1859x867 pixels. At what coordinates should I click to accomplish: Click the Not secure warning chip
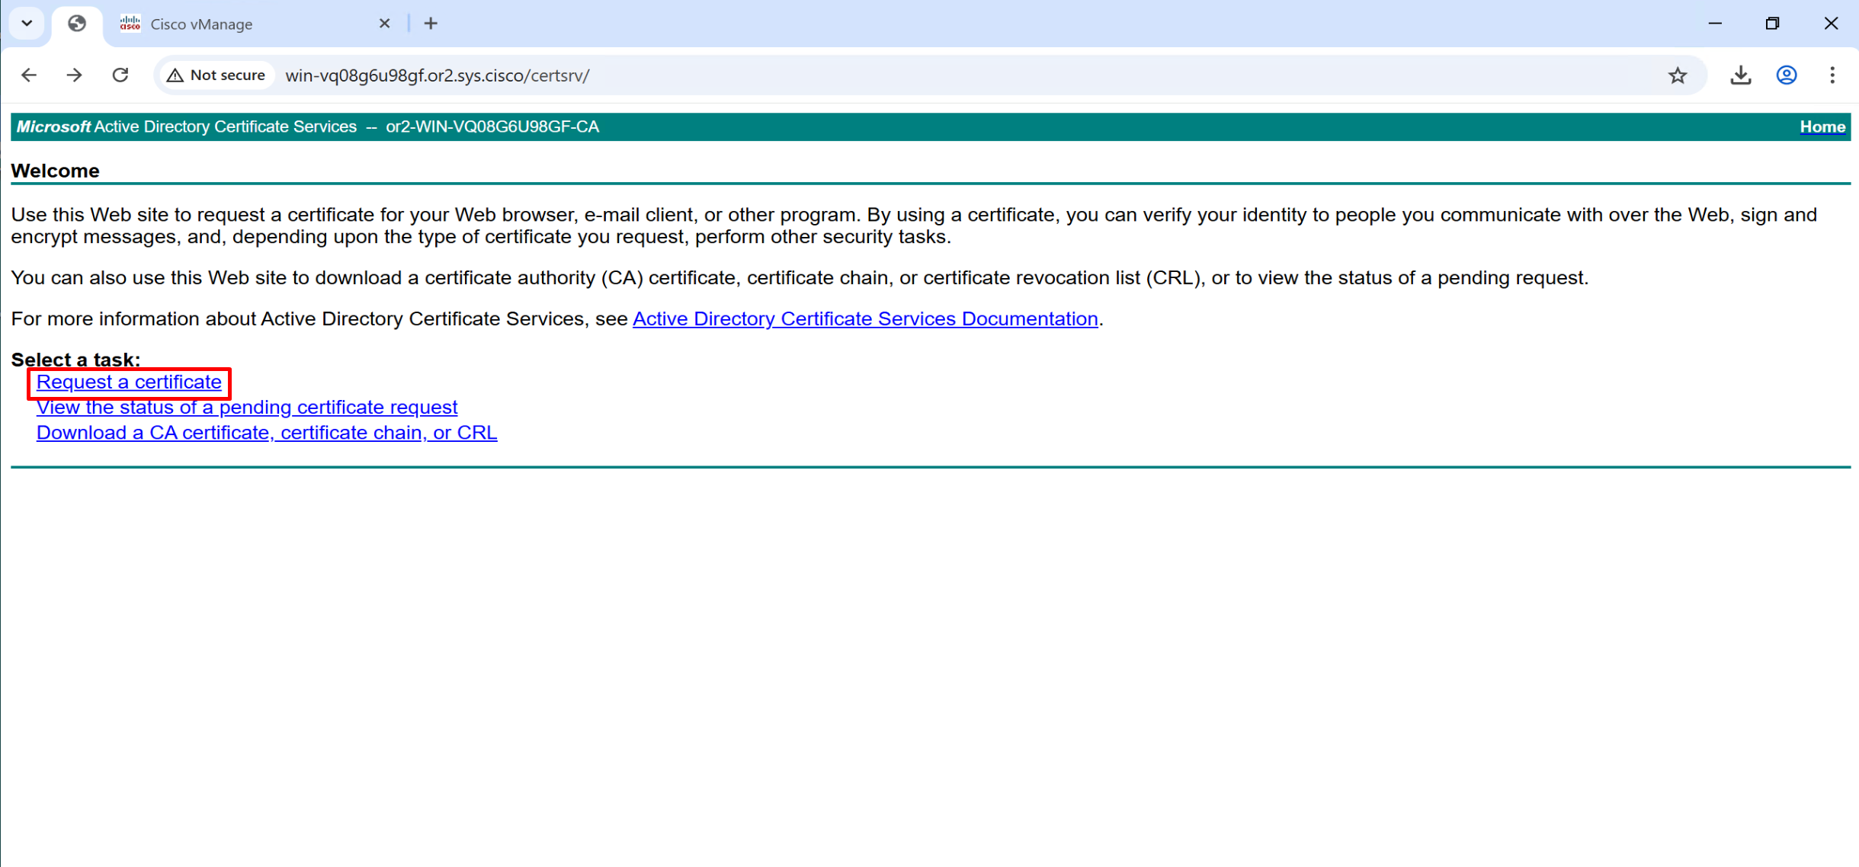coord(217,75)
